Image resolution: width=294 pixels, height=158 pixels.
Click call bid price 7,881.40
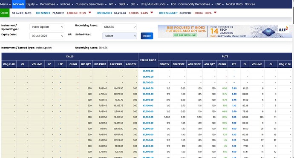(x=103, y=88)
